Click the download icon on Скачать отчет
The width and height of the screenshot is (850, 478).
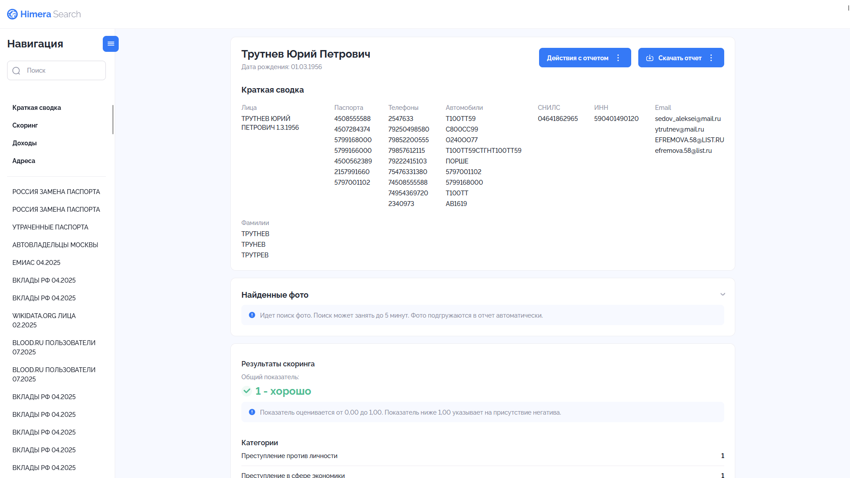pyautogui.click(x=650, y=58)
